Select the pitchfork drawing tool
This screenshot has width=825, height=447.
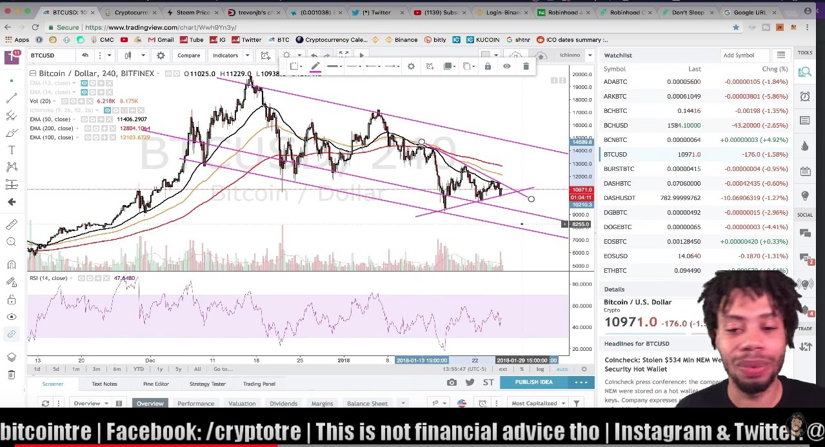(x=12, y=115)
